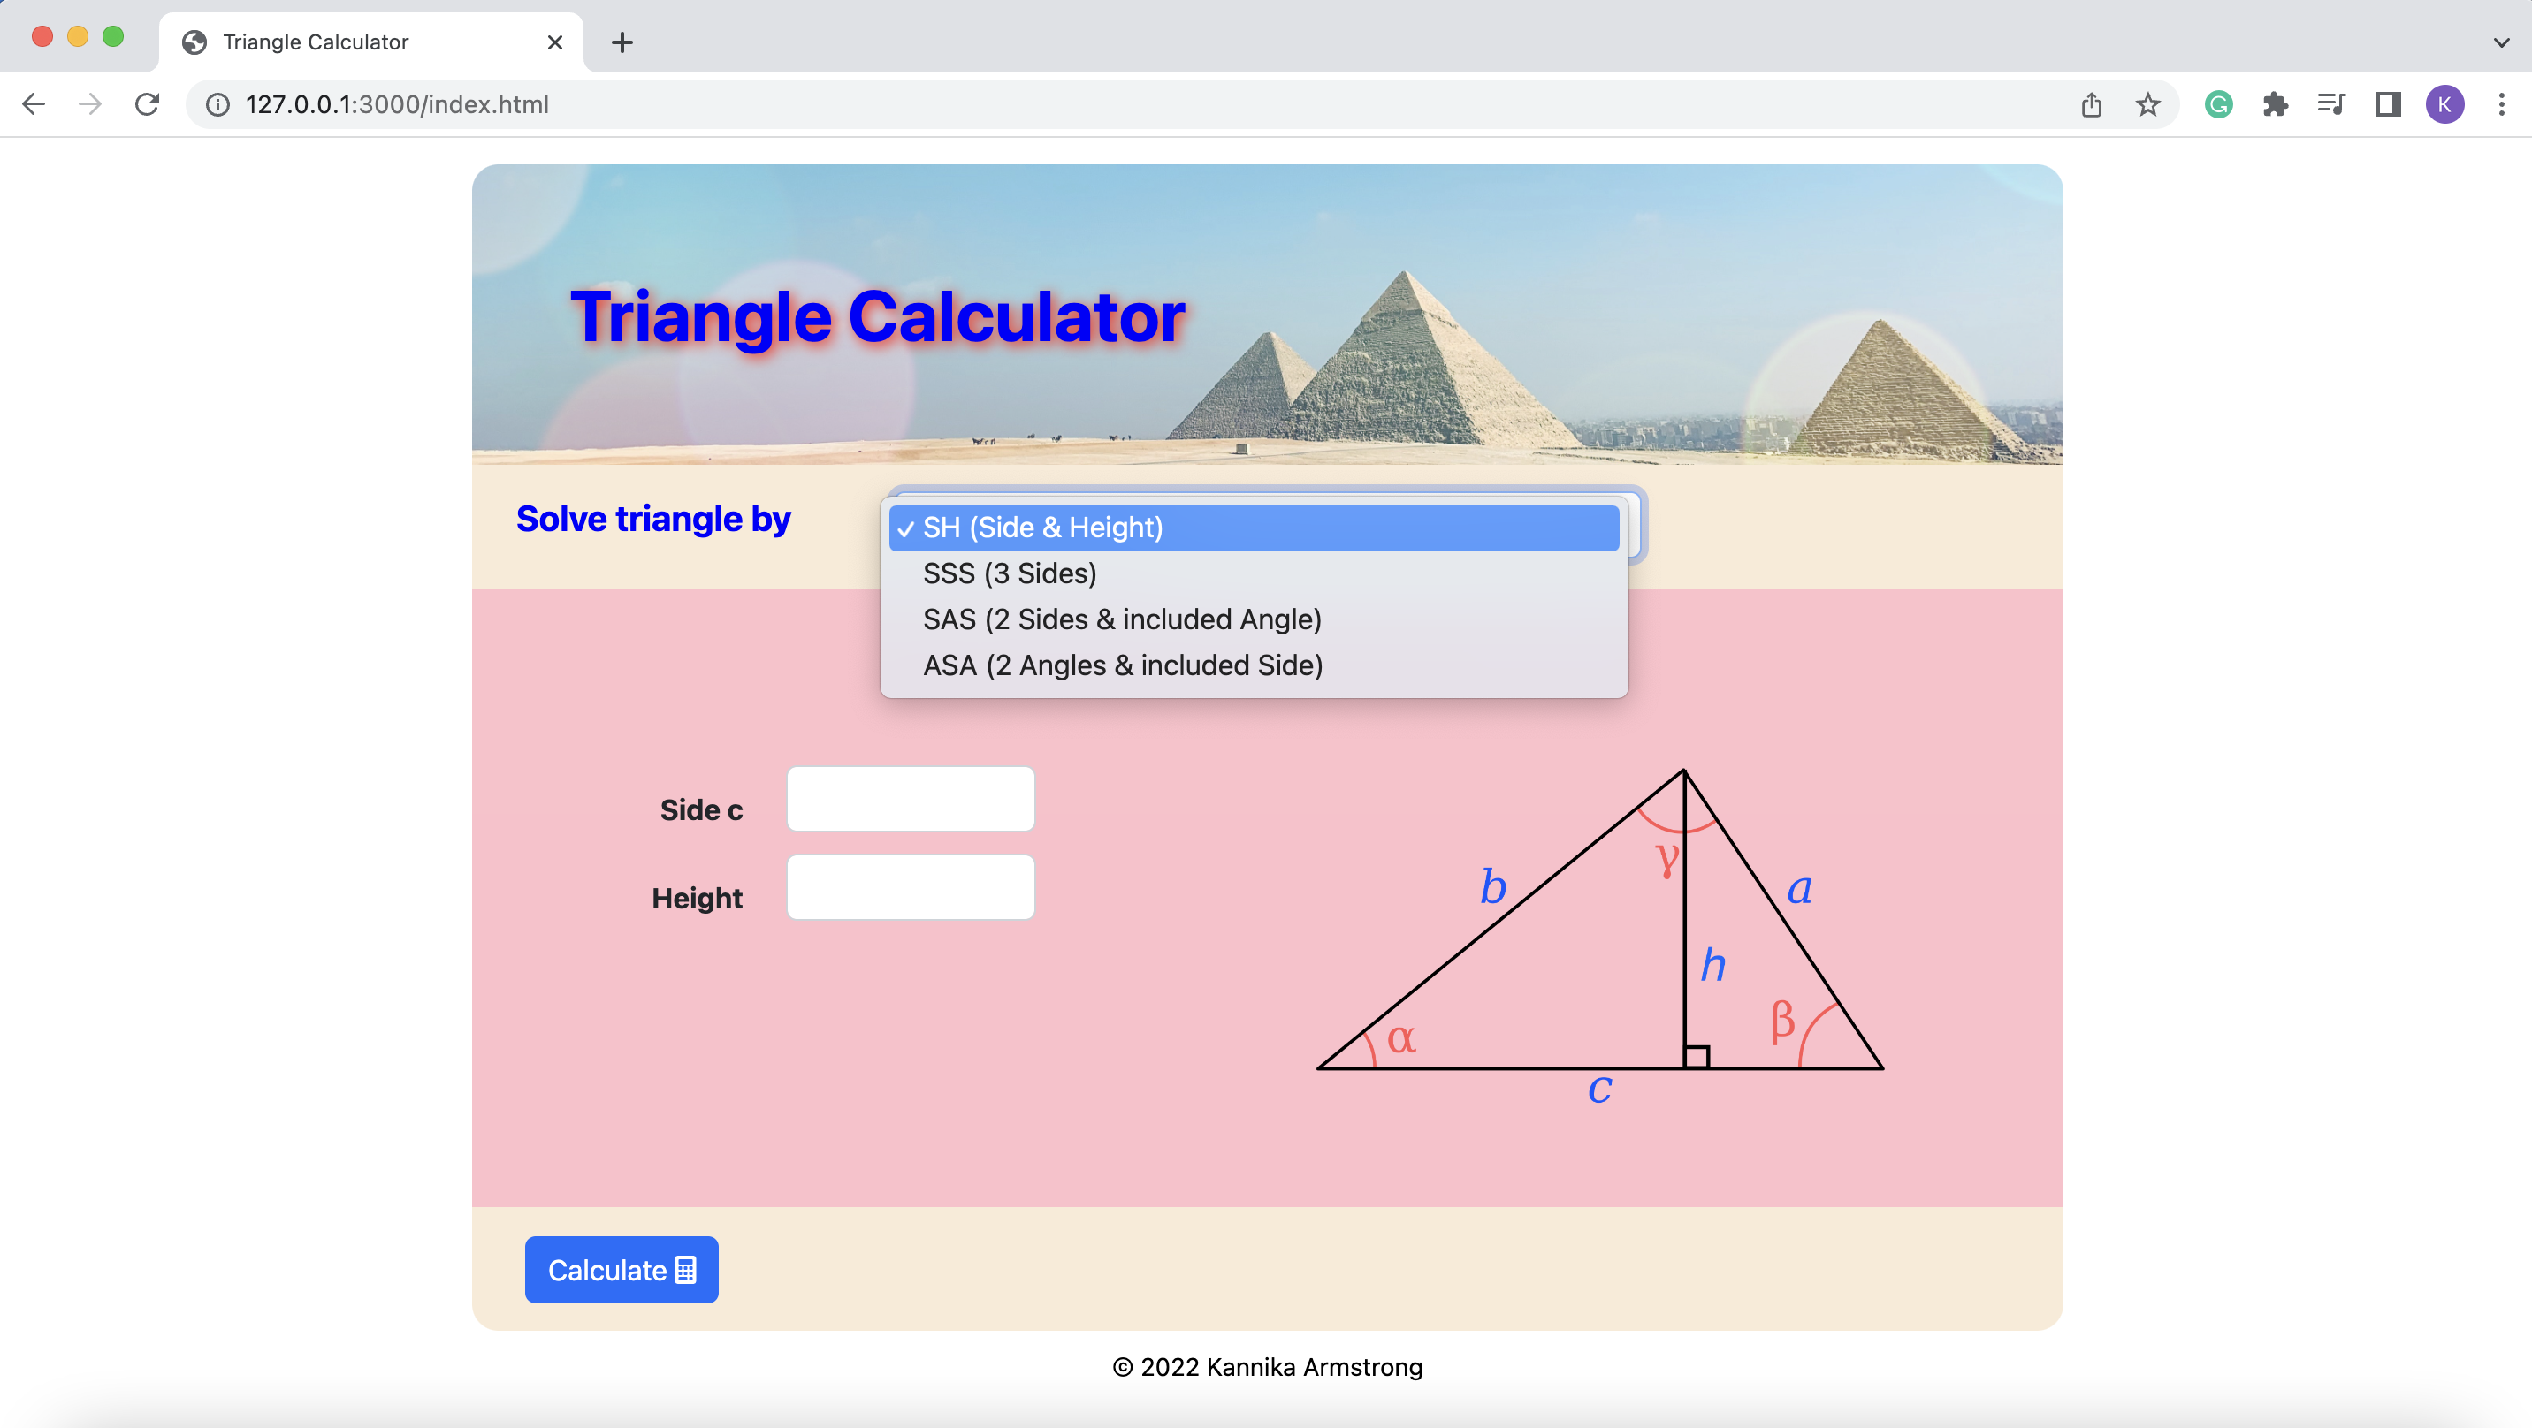Pick ASA (2 Angles & included Side) option

click(1124, 665)
